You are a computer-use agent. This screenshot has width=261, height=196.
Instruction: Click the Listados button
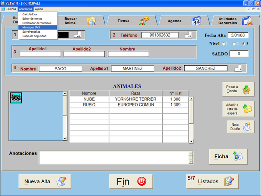tap(212, 181)
